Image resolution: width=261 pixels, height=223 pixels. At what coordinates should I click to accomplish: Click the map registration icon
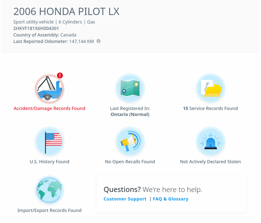coord(130,88)
